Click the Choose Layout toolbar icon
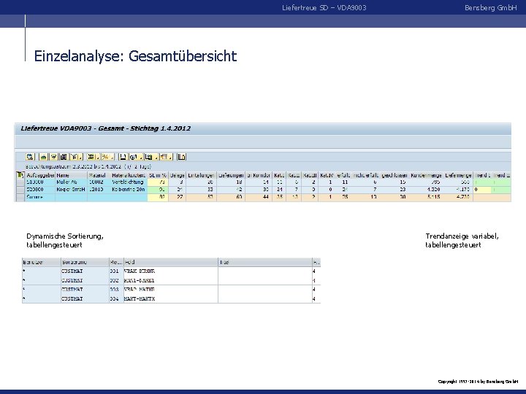The image size is (526, 394). (164, 157)
